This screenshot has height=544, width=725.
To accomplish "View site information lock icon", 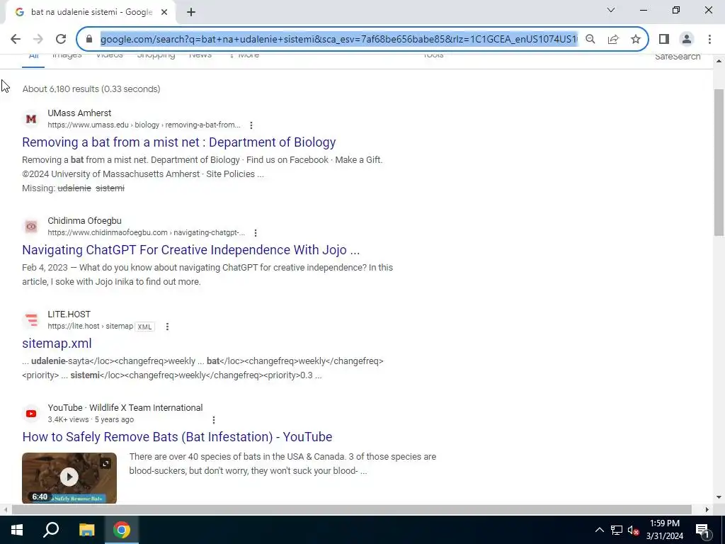I will 89,40.
